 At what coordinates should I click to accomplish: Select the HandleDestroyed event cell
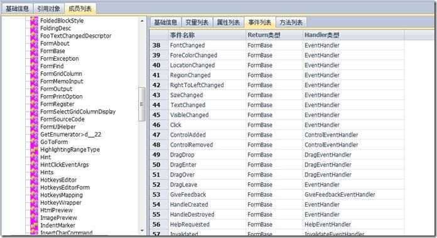pos(207,215)
